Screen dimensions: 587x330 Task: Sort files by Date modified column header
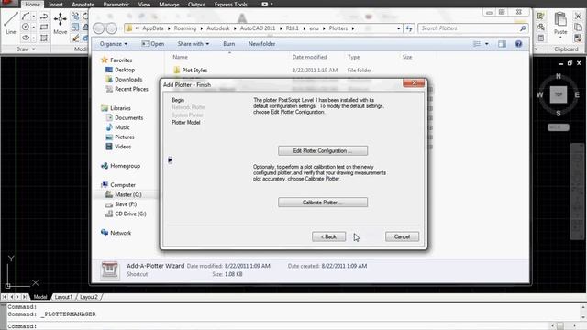click(310, 57)
